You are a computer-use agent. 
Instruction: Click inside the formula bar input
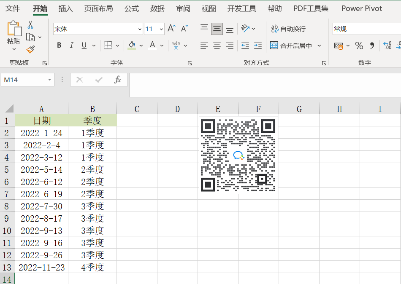[x=265, y=85]
